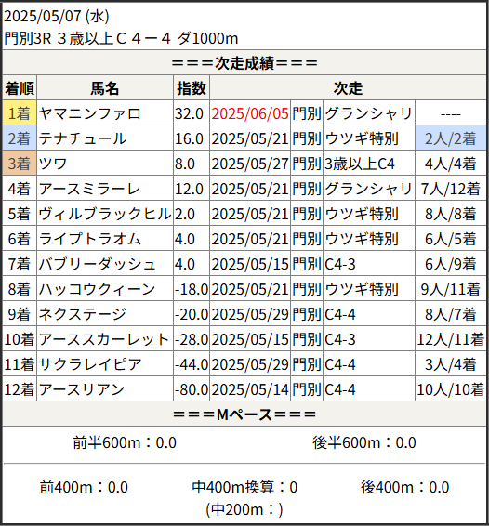Click the 着順 column header
The image size is (489, 526).
pyautogui.click(x=20, y=88)
